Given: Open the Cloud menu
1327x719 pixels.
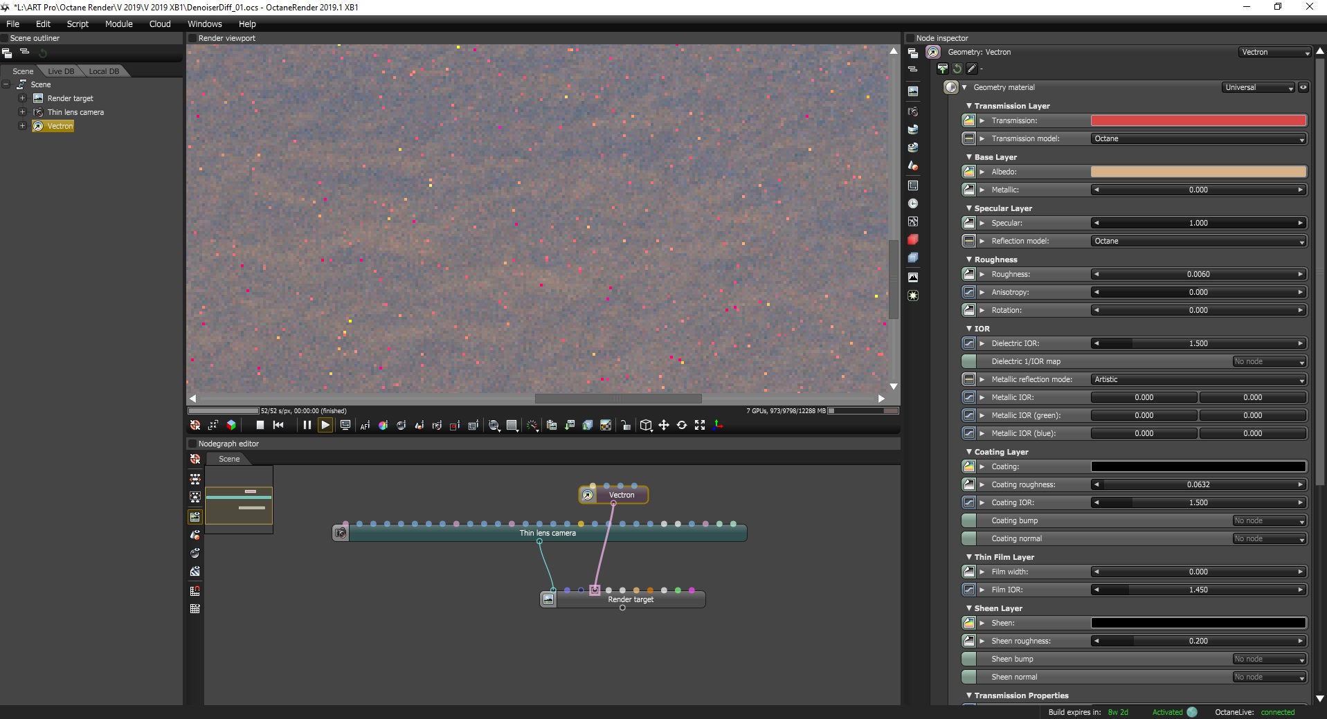Looking at the screenshot, I should [160, 24].
